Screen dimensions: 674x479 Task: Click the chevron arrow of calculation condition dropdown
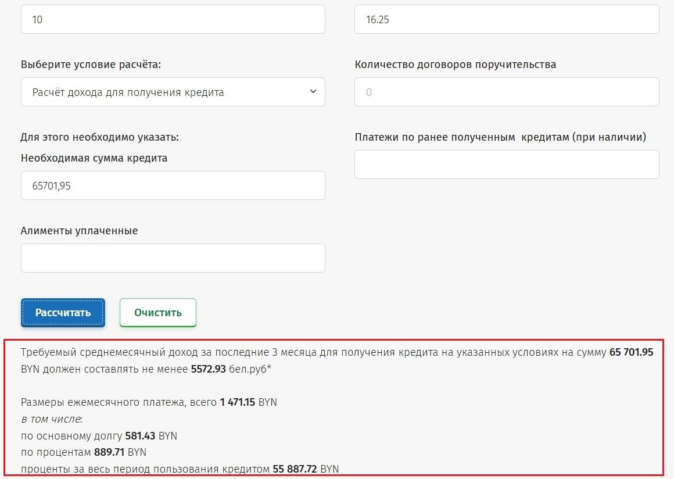(x=313, y=92)
